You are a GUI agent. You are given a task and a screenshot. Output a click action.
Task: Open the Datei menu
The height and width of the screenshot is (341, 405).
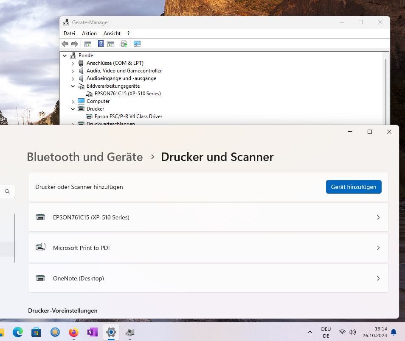70,33
